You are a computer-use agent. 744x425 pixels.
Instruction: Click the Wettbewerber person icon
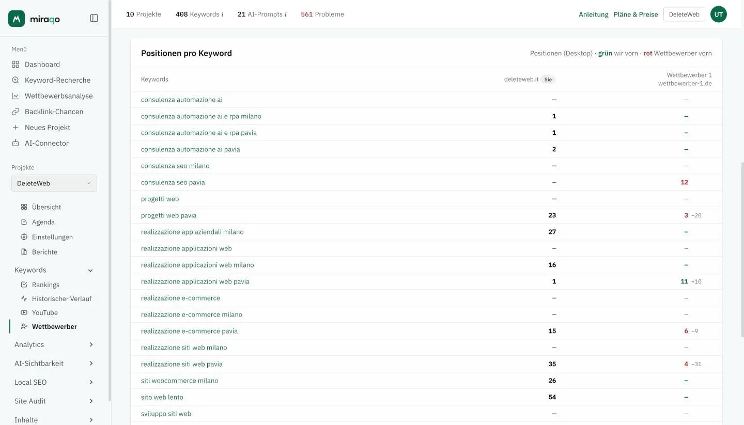click(x=24, y=326)
